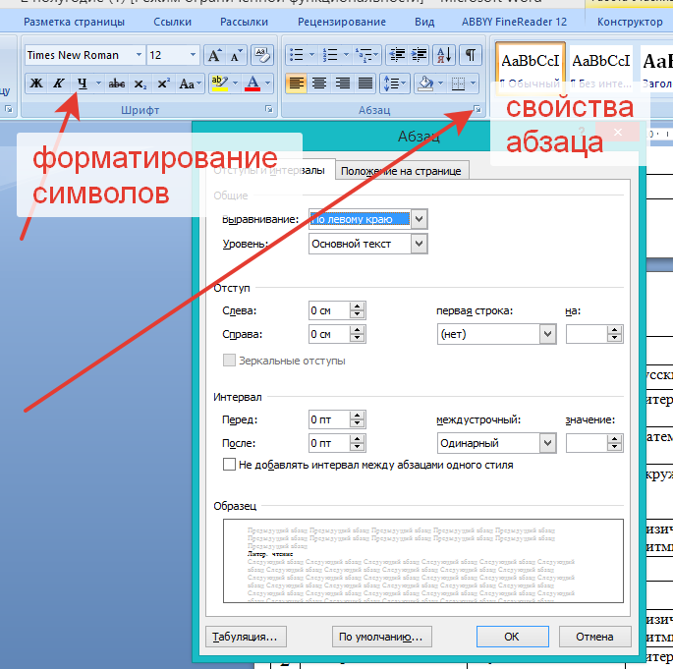Viewport: 673px width, 669px height.
Task: Apply borders button
Action: coord(458,84)
